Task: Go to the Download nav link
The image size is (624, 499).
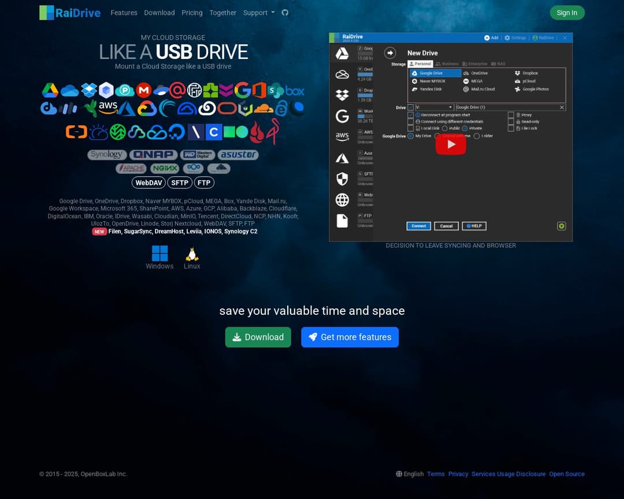Action: (x=159, y=13)
